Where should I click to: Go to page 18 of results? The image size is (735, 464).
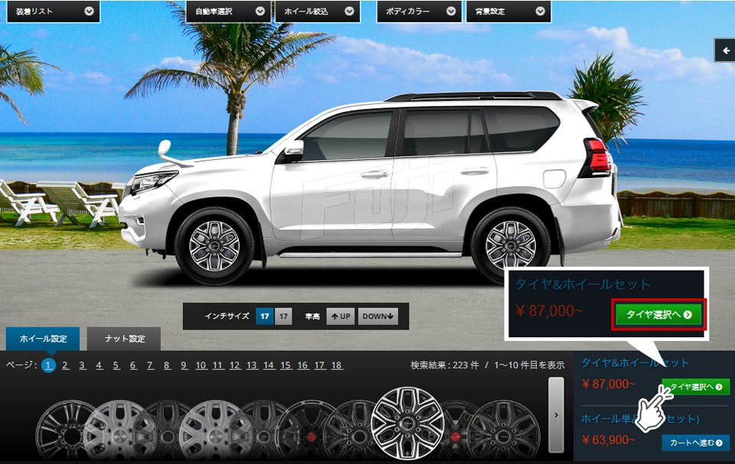pyautogui.click(x=337, y=365)
